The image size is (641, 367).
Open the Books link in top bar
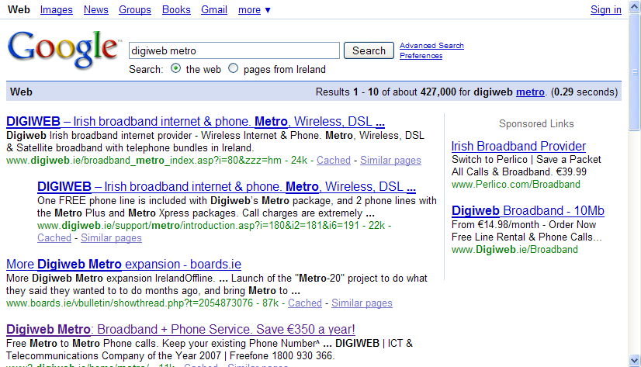[176, 9]
